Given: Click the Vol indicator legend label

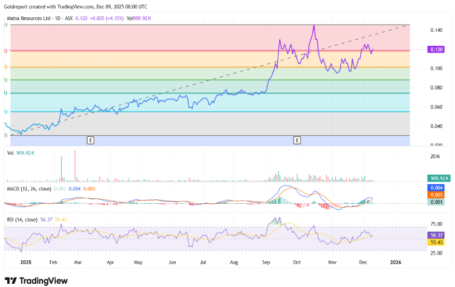Looking at the screenshot, I should [x=10, y=152].
